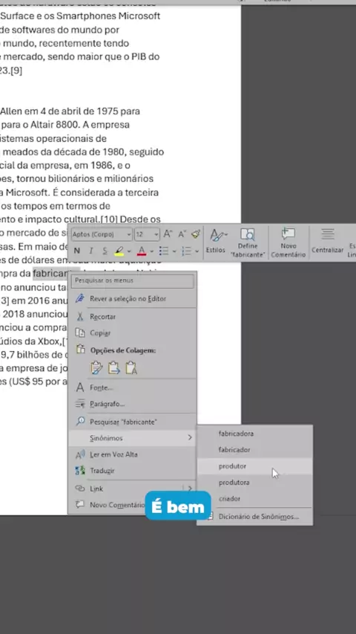
Task: Apply the yellow text highlight color
Action: click(119, 251)
